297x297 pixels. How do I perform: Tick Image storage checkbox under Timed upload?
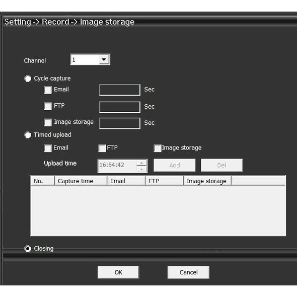(x=158, y=148)
